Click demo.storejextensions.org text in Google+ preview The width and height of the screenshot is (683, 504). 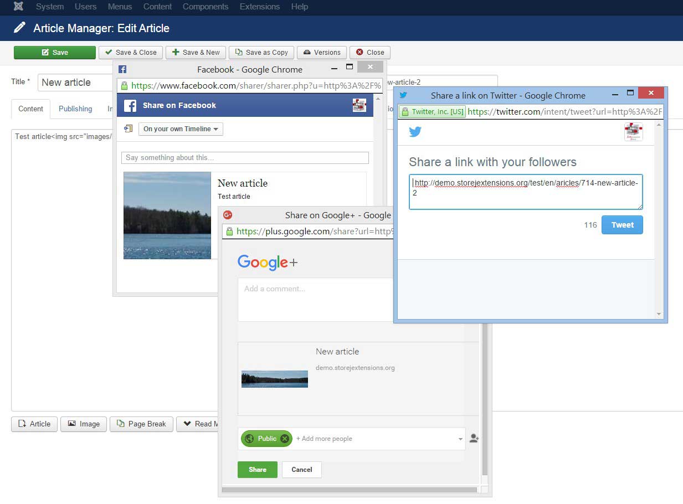tap(355, 368)
